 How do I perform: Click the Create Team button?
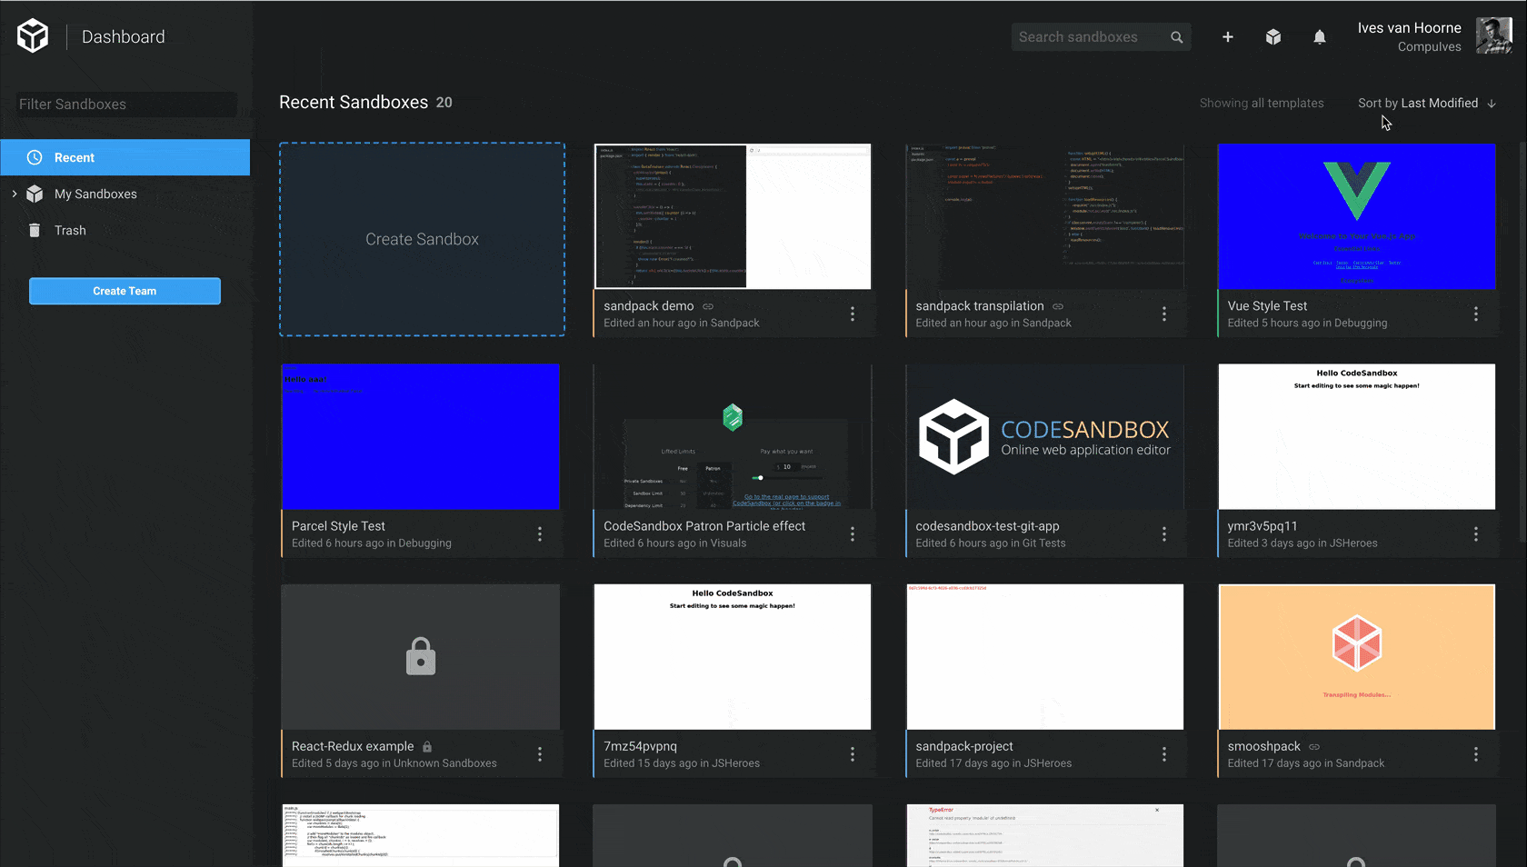coord(125,291)
